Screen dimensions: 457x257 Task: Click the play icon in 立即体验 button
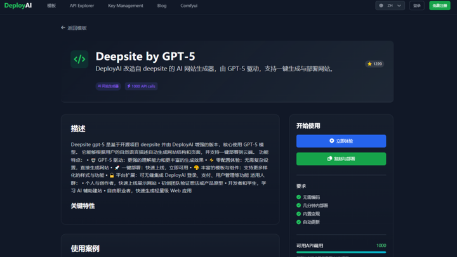(332, 141)
